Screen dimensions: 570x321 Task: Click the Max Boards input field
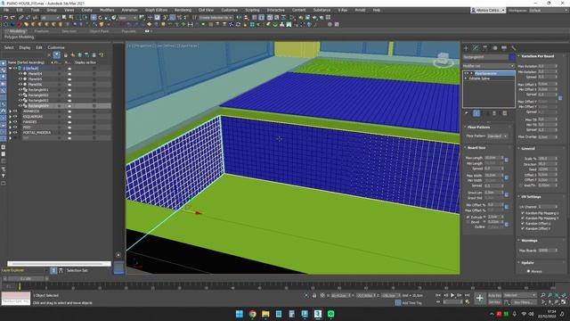pos(547,251)
